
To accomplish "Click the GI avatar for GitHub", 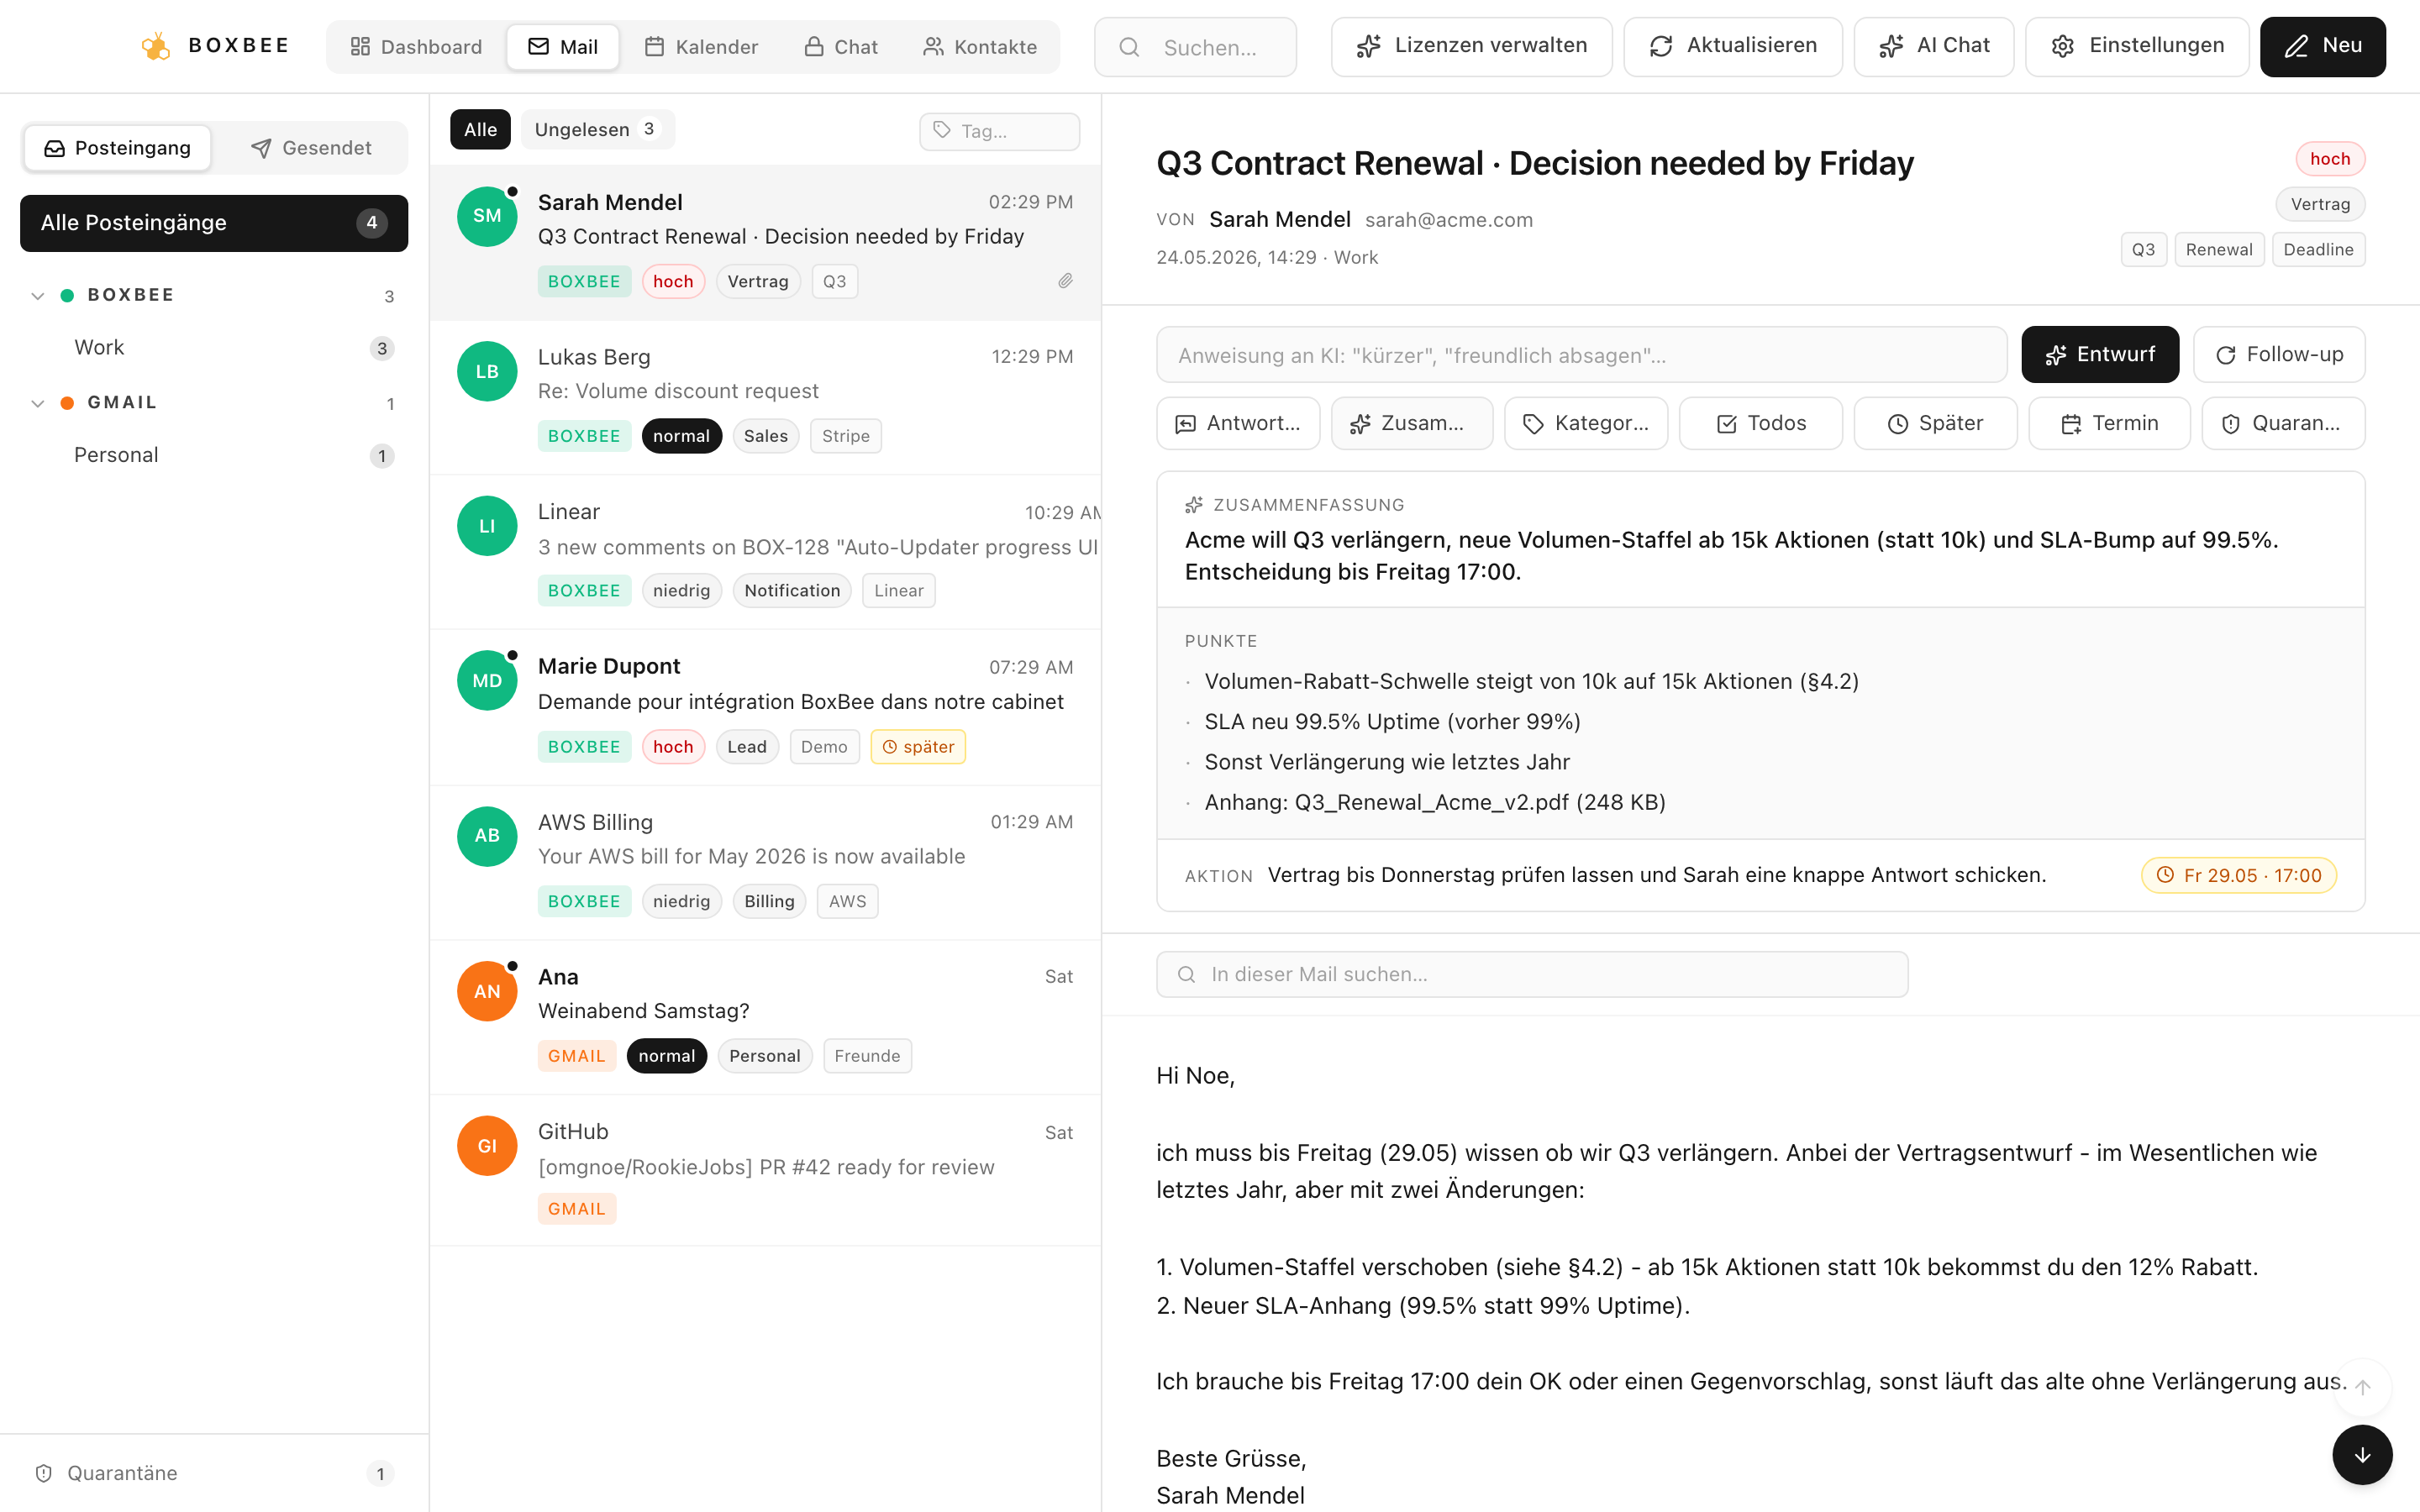I will [x=487, y=1146].
